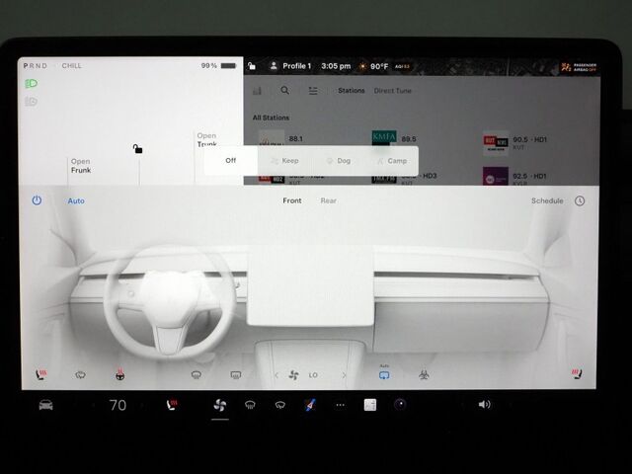Screen dimensions: 632x474
Task: Tap the green headlights indicator
Action: [x=31, y=83]
